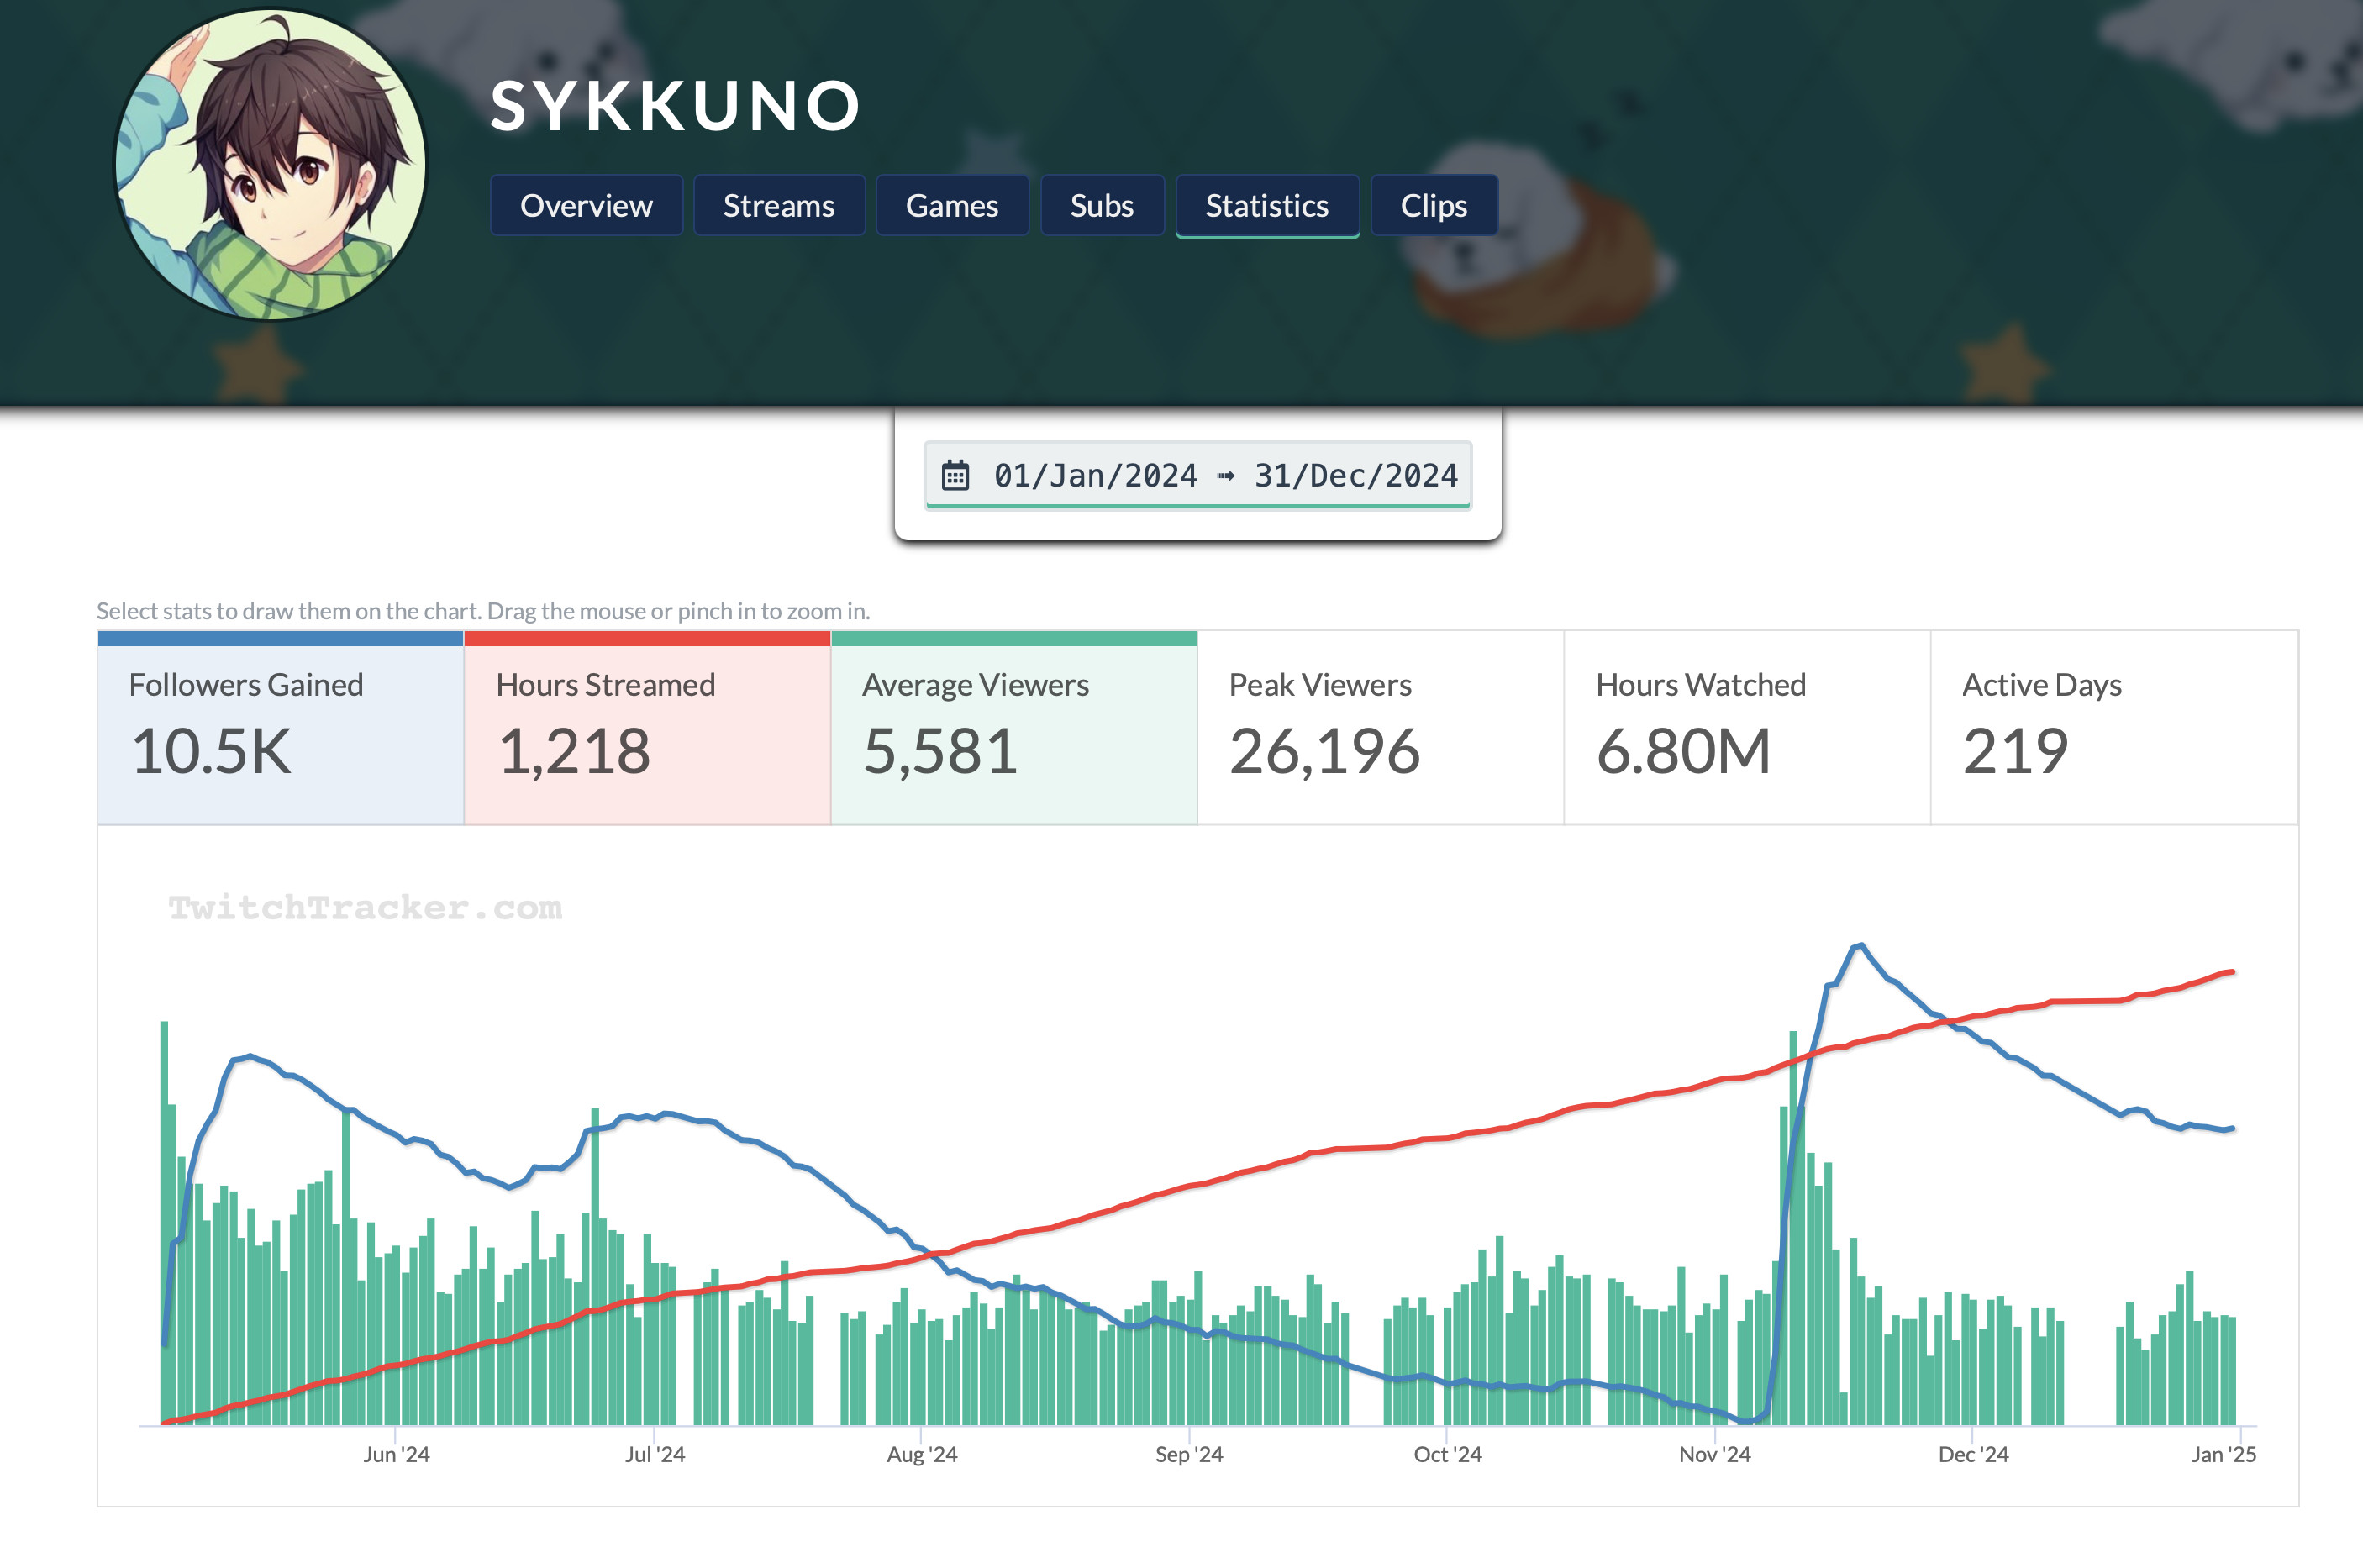
Task: Toggle Average Viewers stat off
Action: point(1013,728)
